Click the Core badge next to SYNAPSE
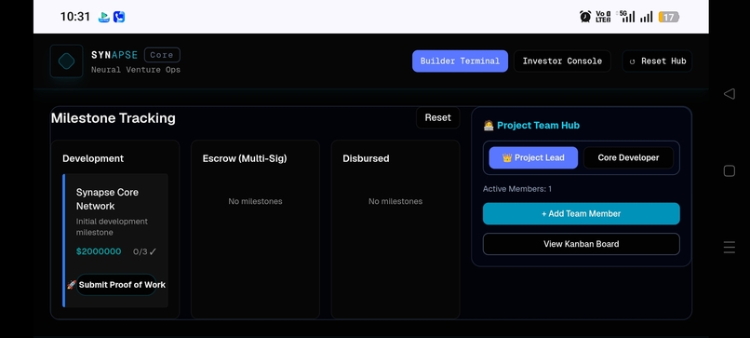The width and height of the screenshot is (750, 338). point(162,55)
